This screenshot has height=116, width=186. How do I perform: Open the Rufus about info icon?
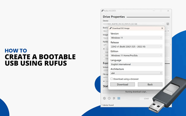coord(109,98)
